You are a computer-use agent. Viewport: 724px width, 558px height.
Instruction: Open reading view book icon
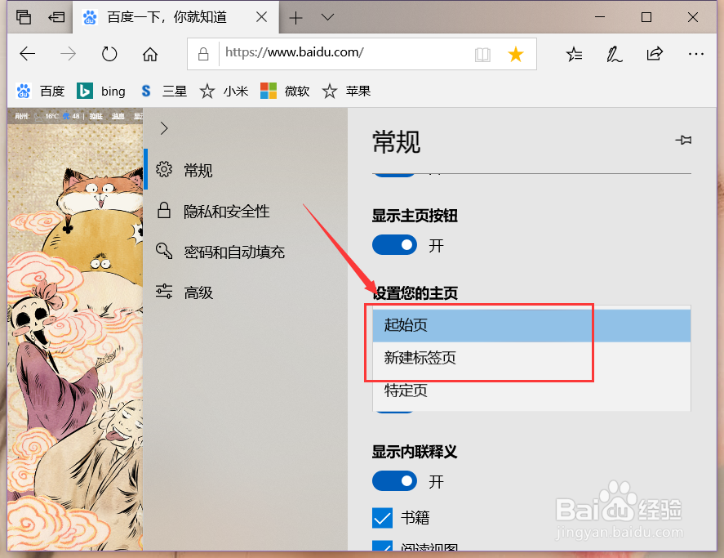point(482,55)
